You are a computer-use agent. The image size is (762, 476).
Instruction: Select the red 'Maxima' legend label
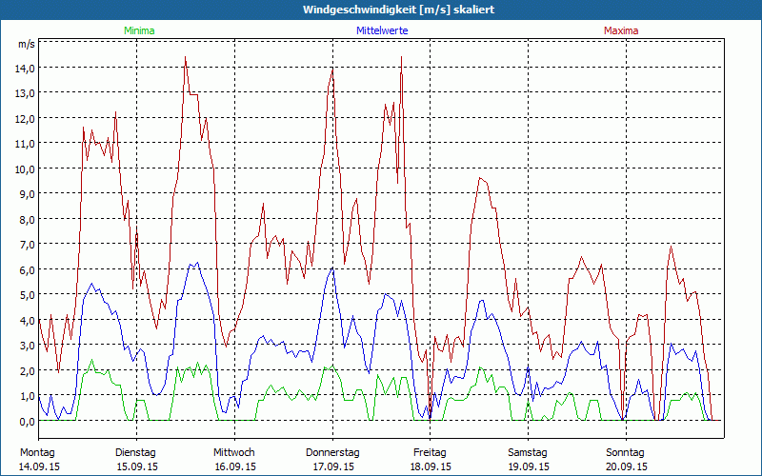pyautogui.click(x=621, y=30)
